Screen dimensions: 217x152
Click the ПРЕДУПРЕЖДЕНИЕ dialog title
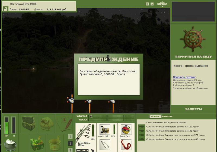pyautogui.click(x=109, y=59)
